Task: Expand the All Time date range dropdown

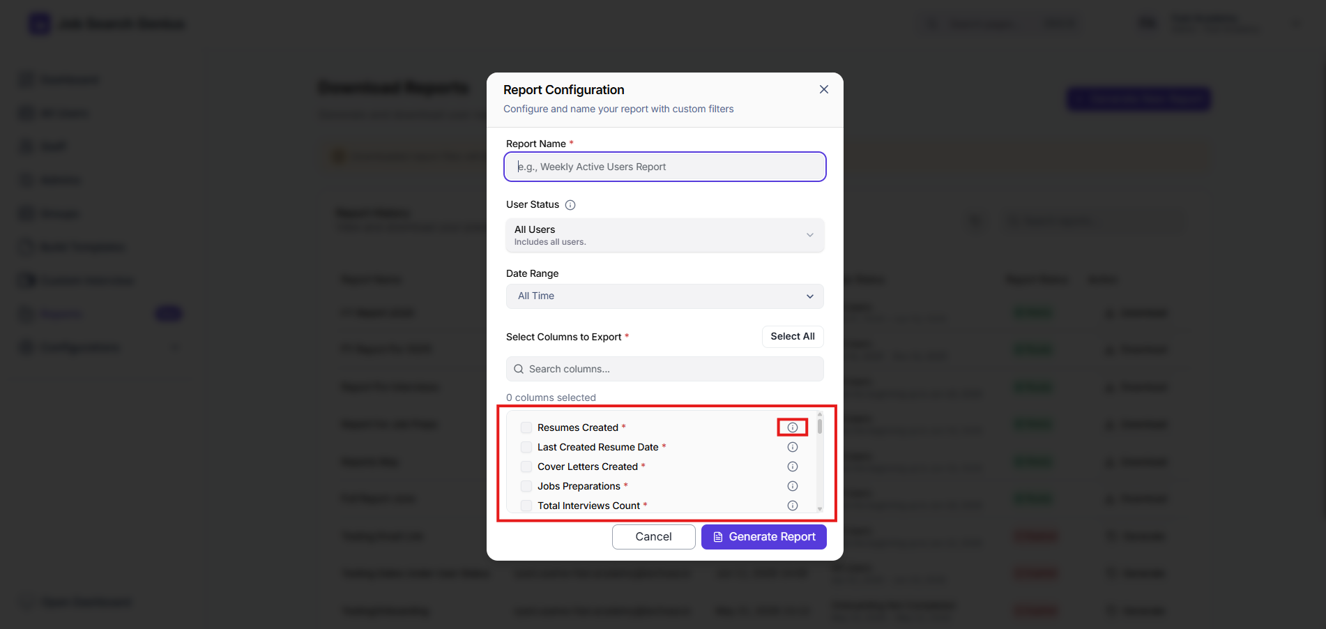Action: point(665,296)
